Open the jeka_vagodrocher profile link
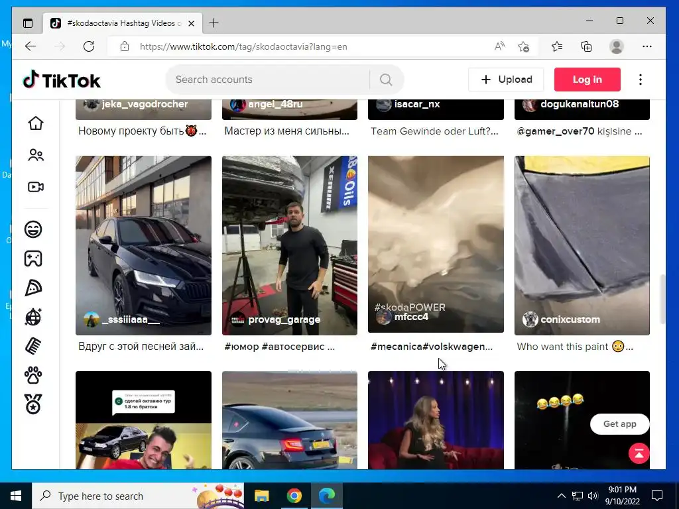Screen dimensions: 679x509 click(144, 104)
